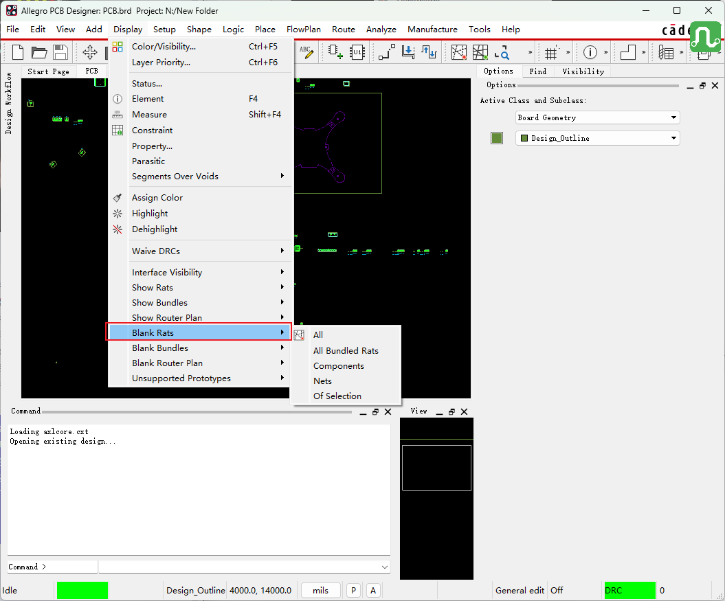Switch to the Find tab
Screen dimensions: 725x601
coord(538,71)
